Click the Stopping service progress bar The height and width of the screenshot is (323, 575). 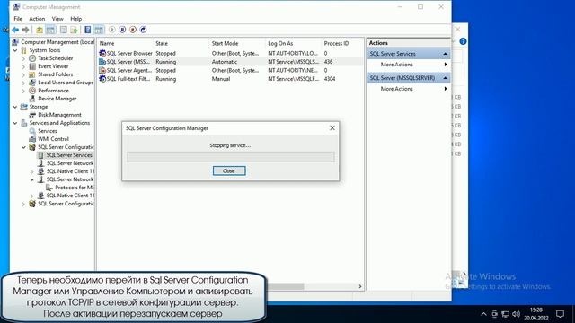[x=231, y=157]
